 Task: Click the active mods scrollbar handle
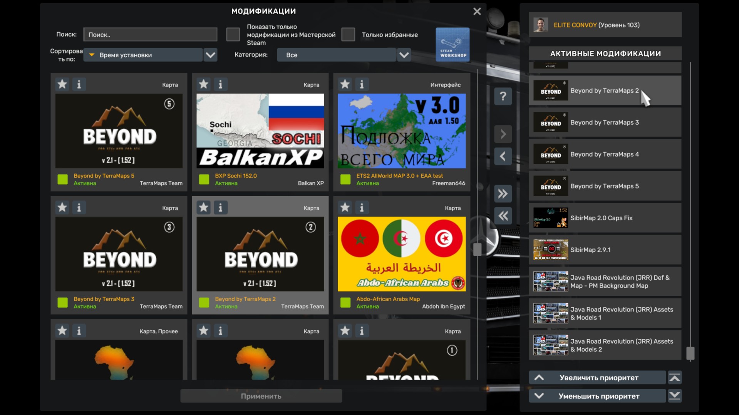point(690,353)
